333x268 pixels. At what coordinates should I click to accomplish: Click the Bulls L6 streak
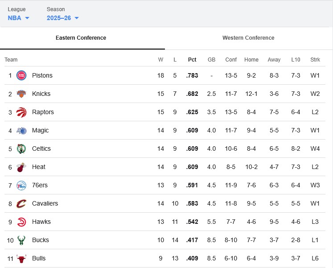(315, 258)
